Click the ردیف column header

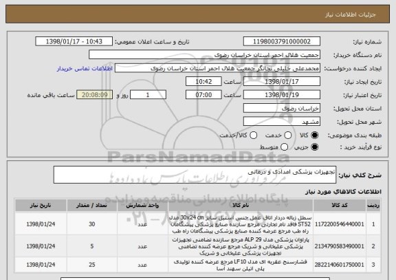click(x=373, y=206)
